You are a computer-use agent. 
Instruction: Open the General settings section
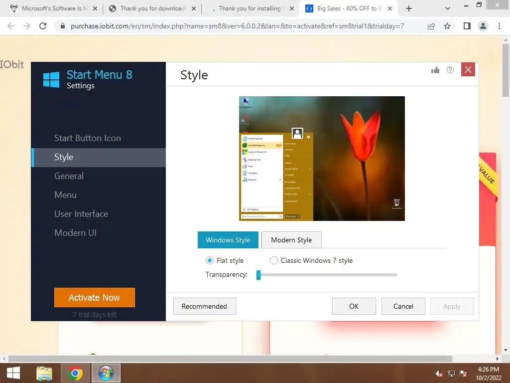[x=69, y=176]
